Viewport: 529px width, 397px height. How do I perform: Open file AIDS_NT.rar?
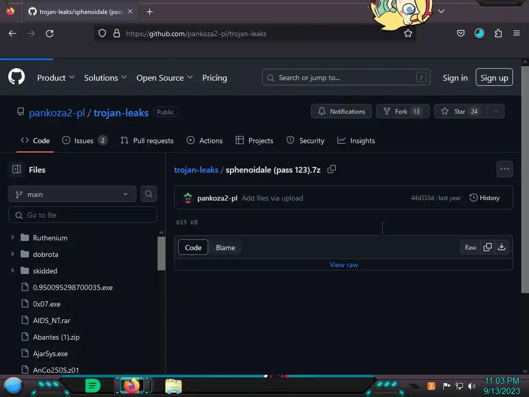coord(52,320)
